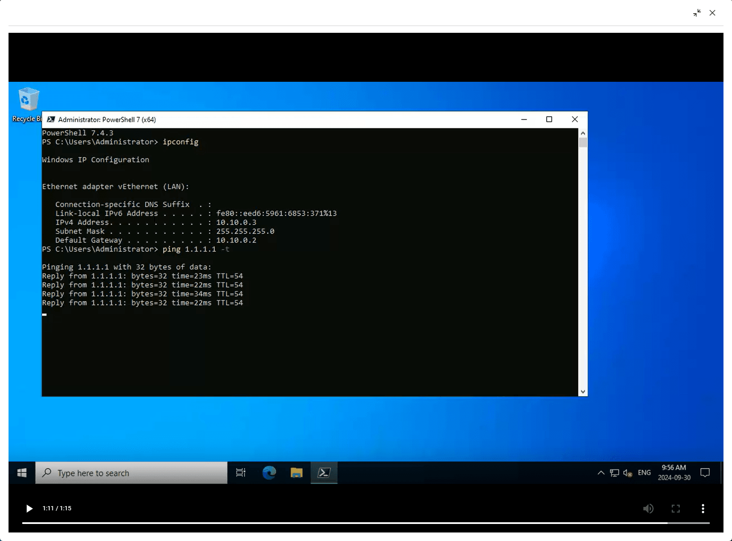Image resolution: width=732 pixels, height=541 pixels.
Task: Open the Action Center notifications icon
Action: [x=705, y=473]
